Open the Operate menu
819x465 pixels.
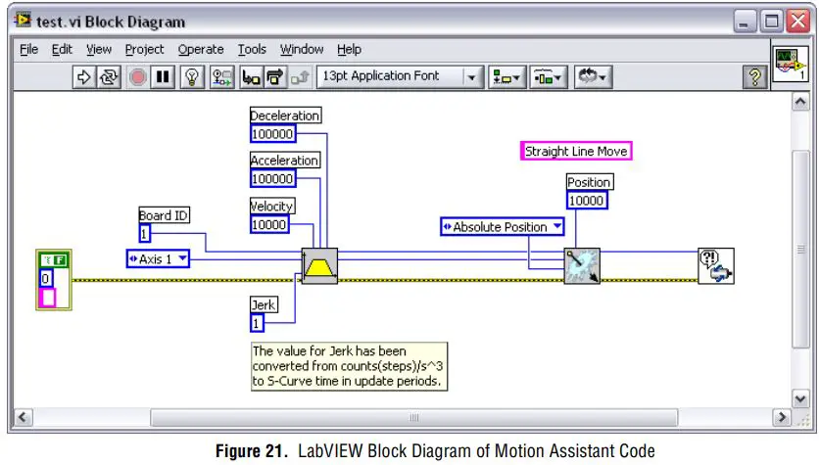click(x=200, y=49)
